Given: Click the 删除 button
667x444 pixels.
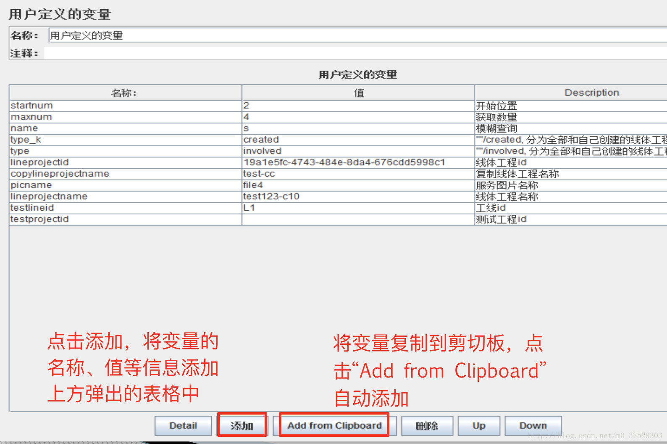Looking at the screenshot, I should point(427,425).
